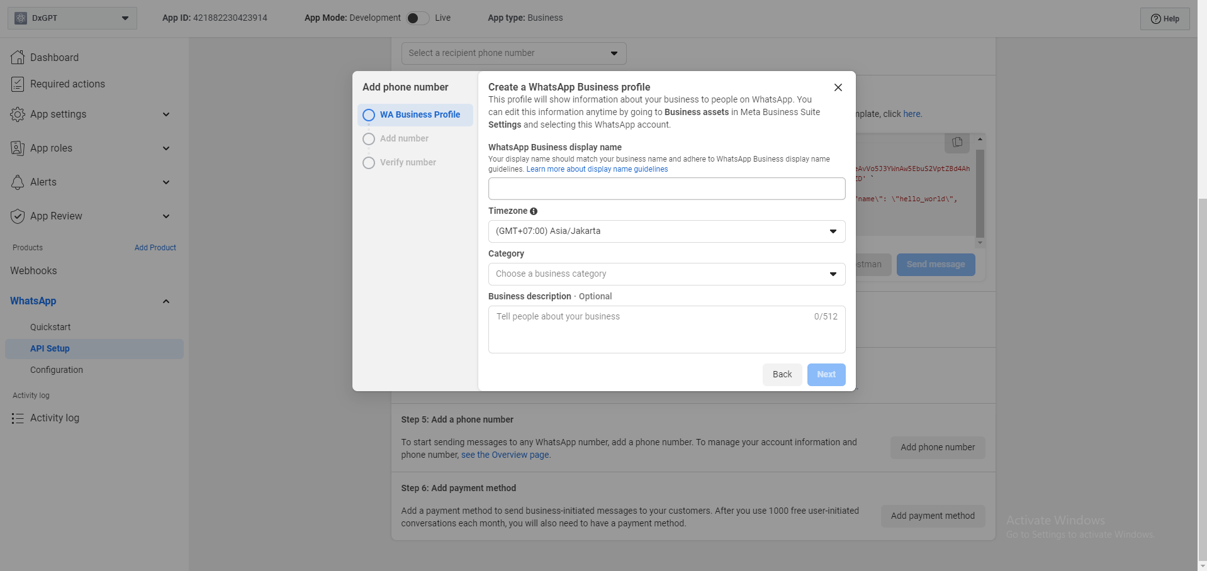Click the Required actions checklist icon
The width and height of the screenshot is (1207, 571).
tap(18, 84)
